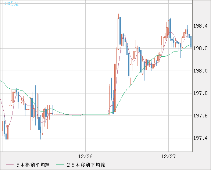The width and height of the screenshot is (211, 170).
Task: Click the 12/26 date label
Action: click(85, 156)
